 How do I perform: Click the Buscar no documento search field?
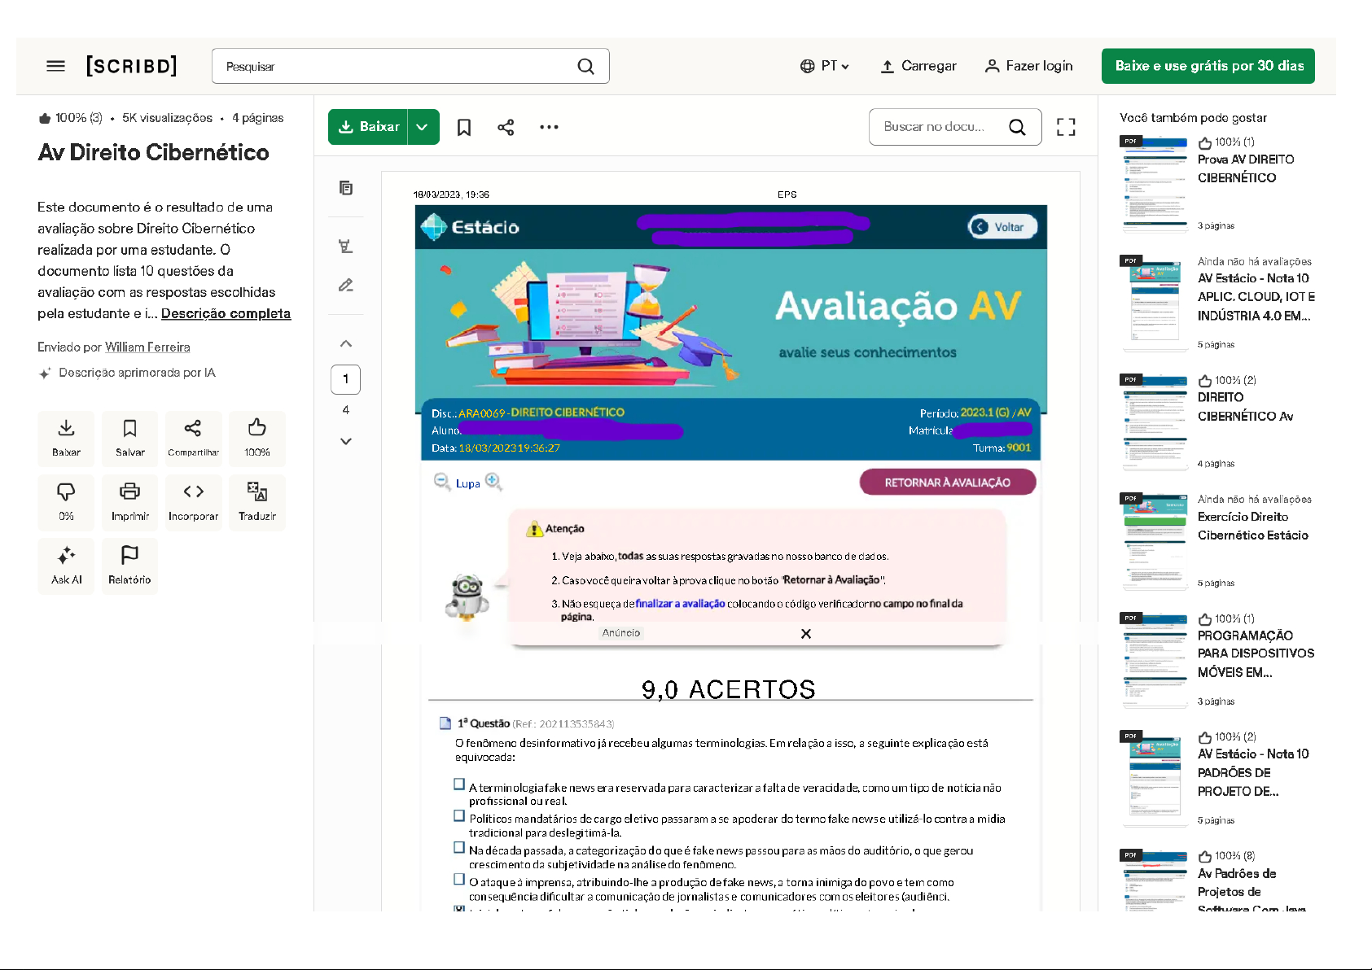click(936, 127)
